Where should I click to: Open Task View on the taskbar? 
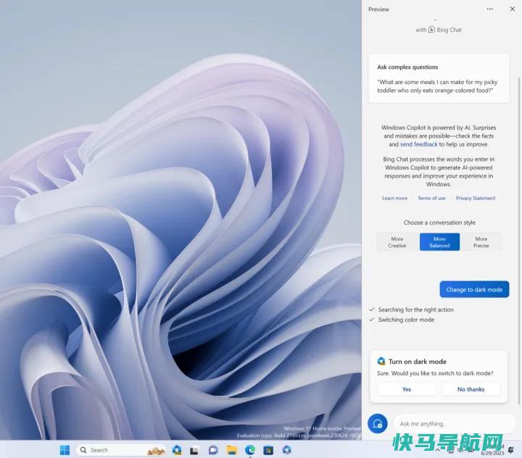(x=194, y=450)
